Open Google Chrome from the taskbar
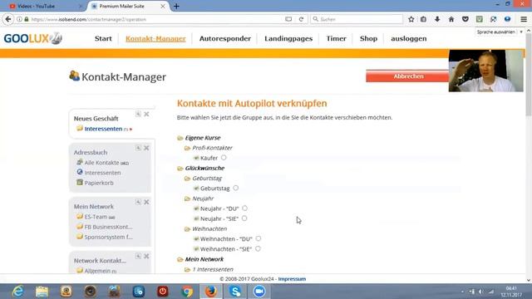This screenshot has width=532, height=299. pos(187,292)
